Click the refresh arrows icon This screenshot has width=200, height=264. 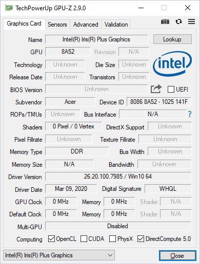click(178, 21)
